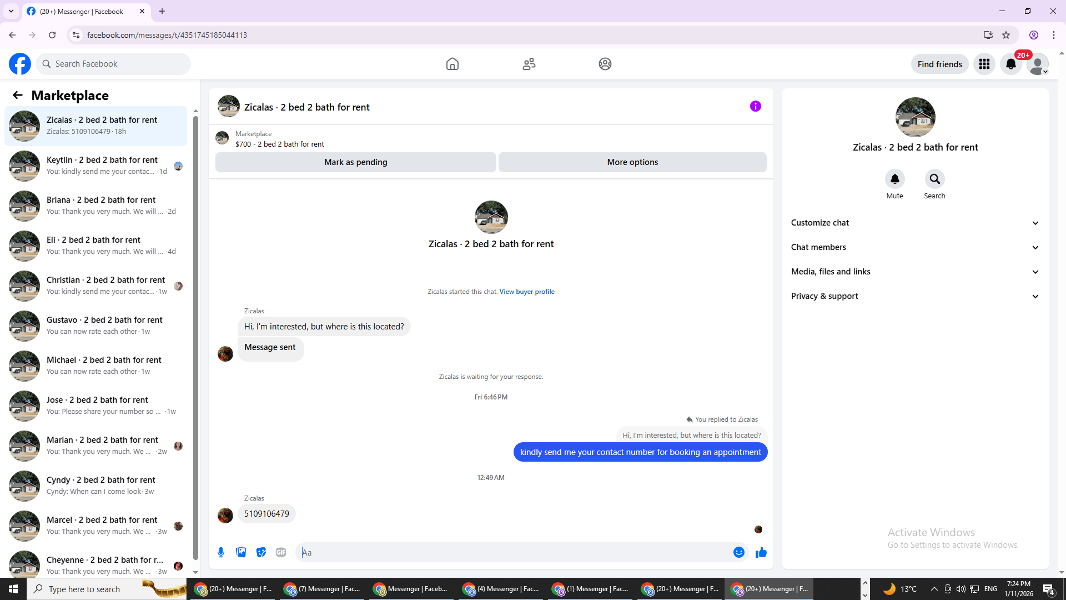Screen dimensions: 1066x600
Task: Open the Jose conversation
Action: pos(95,406)
